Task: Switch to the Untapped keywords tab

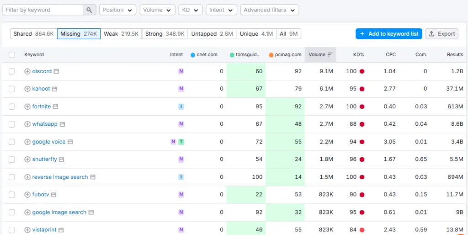Action: tap(212, 34)
